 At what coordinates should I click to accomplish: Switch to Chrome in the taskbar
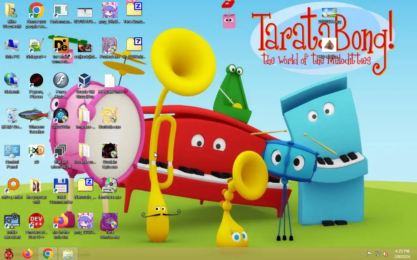[48, 254]
